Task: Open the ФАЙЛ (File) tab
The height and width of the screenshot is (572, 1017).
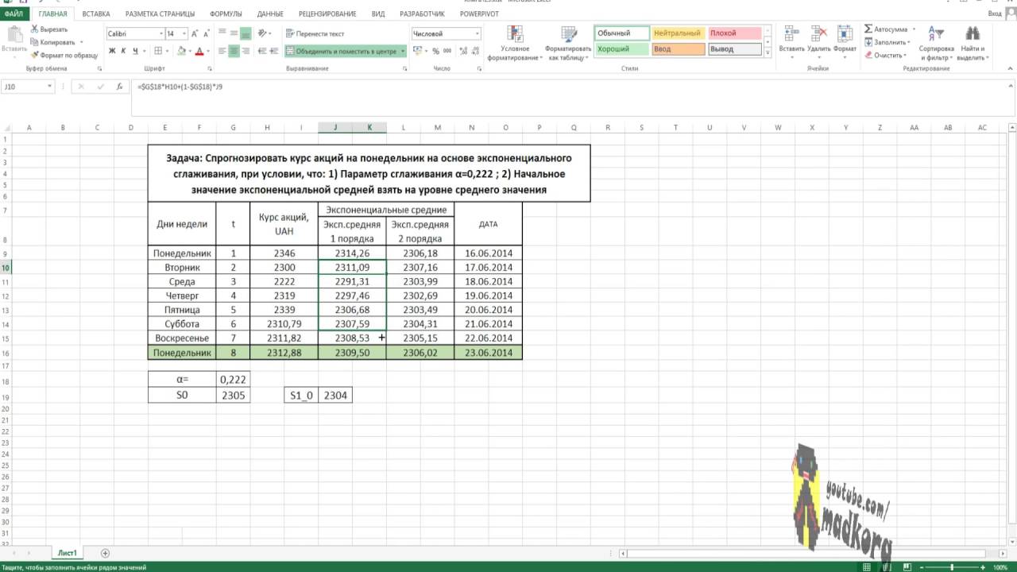Action: coord(14,14)
